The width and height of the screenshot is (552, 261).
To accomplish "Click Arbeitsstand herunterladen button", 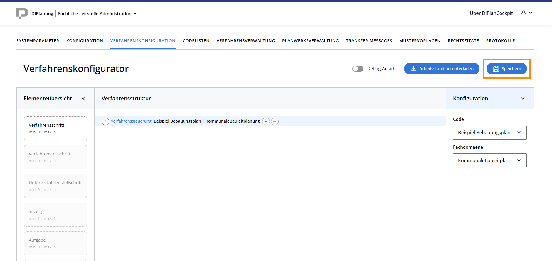I will [x=442, y=69].
